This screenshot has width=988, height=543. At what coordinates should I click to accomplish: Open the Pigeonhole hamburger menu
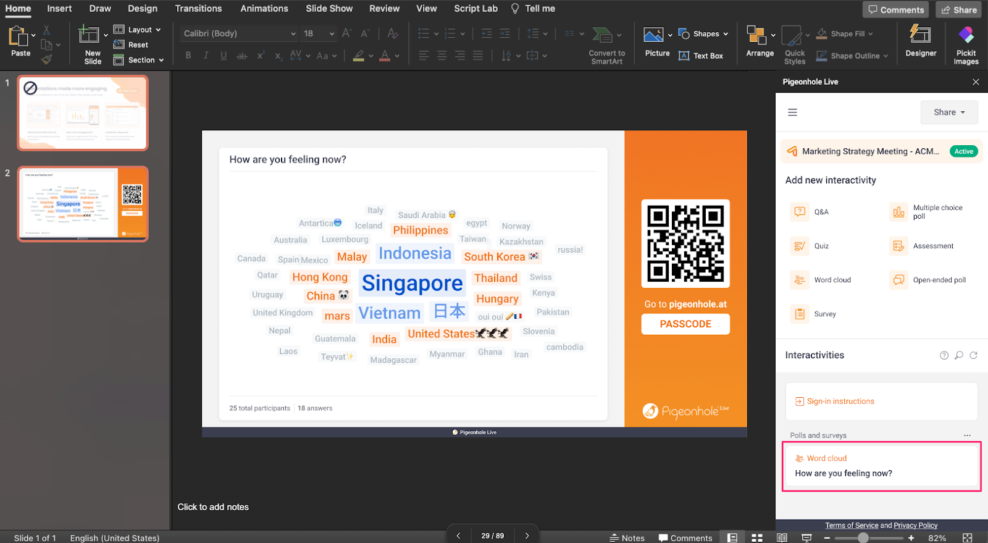[793, 112]
